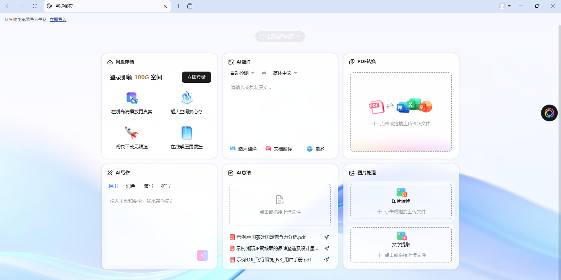Open the rocket unlimited-speed download icon
Image resolution: width=561 pixels, height=280 pixels.
tap(132, 133)
